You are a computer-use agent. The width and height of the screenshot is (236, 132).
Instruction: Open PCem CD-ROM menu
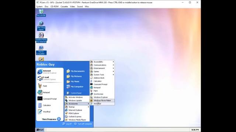click(55, 7)
